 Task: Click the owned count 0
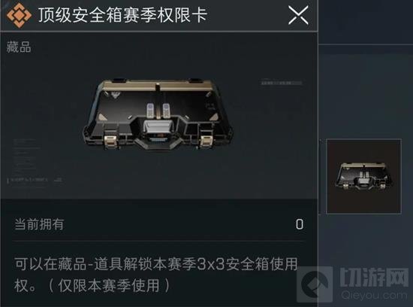(x=300, y=224)
